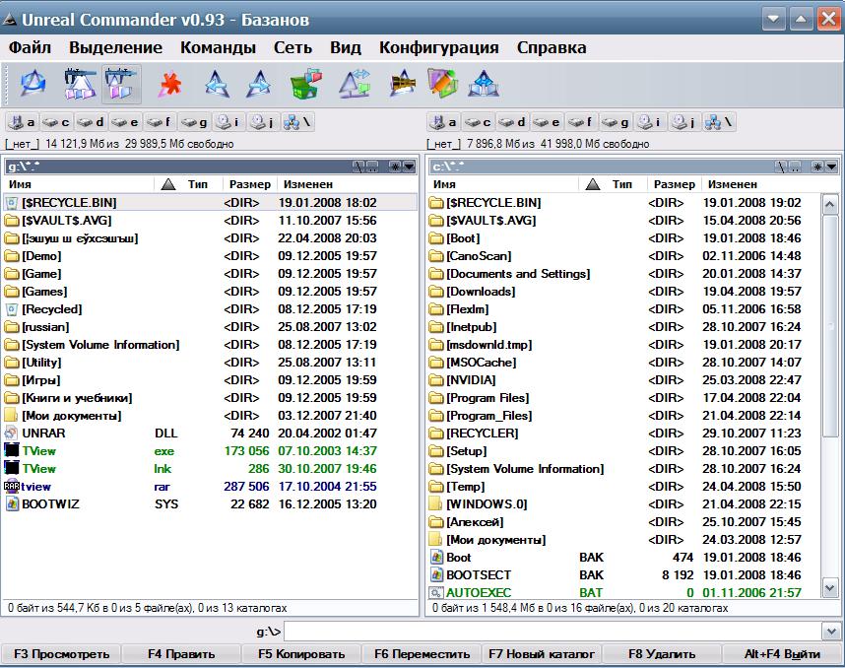This screenshot has height=668, width=845.
Task: Sort left panel by Размер column
Action: [250, 184]
